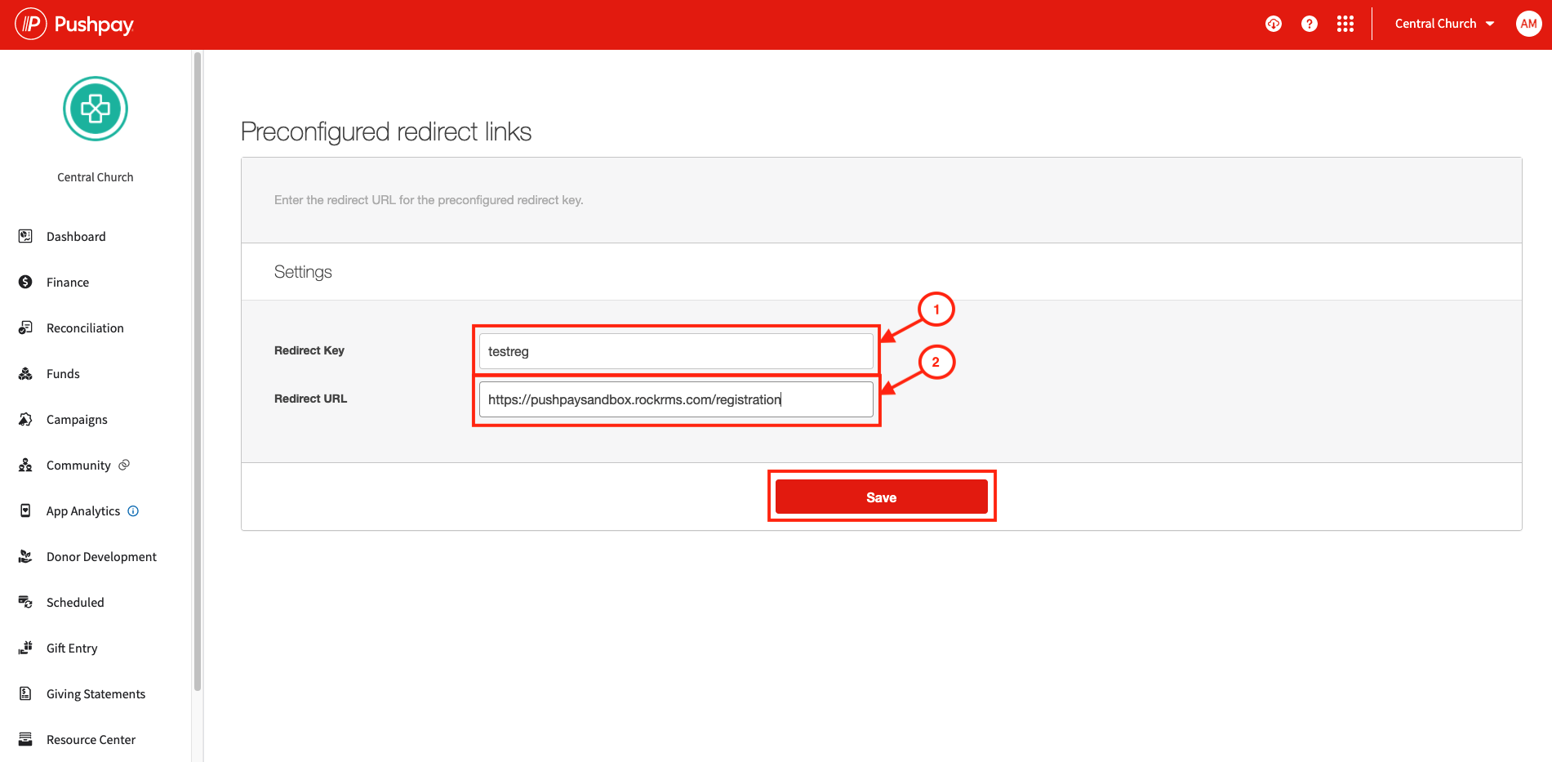The height and width of the screenshot is (762, 1552).
Task: Select the Funds icon
Action: tap(26, 373)
